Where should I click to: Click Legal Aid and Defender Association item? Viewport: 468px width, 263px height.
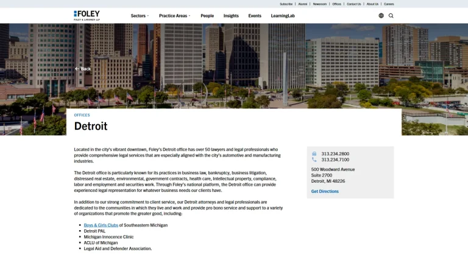point(118,248)
